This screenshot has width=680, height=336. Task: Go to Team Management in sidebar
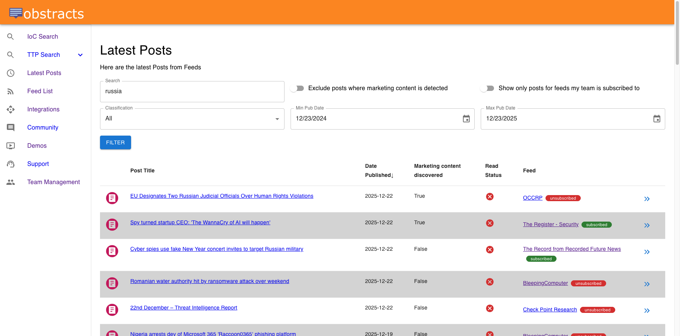click(53, 182)
